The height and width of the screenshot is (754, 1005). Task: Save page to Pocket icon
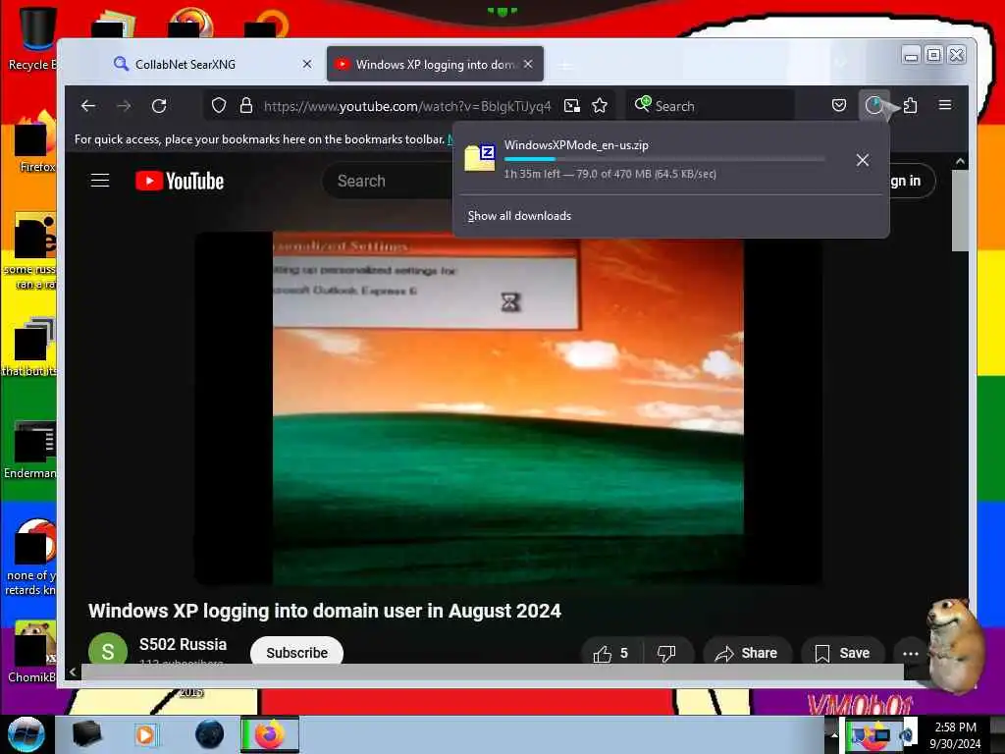[839, 105]
